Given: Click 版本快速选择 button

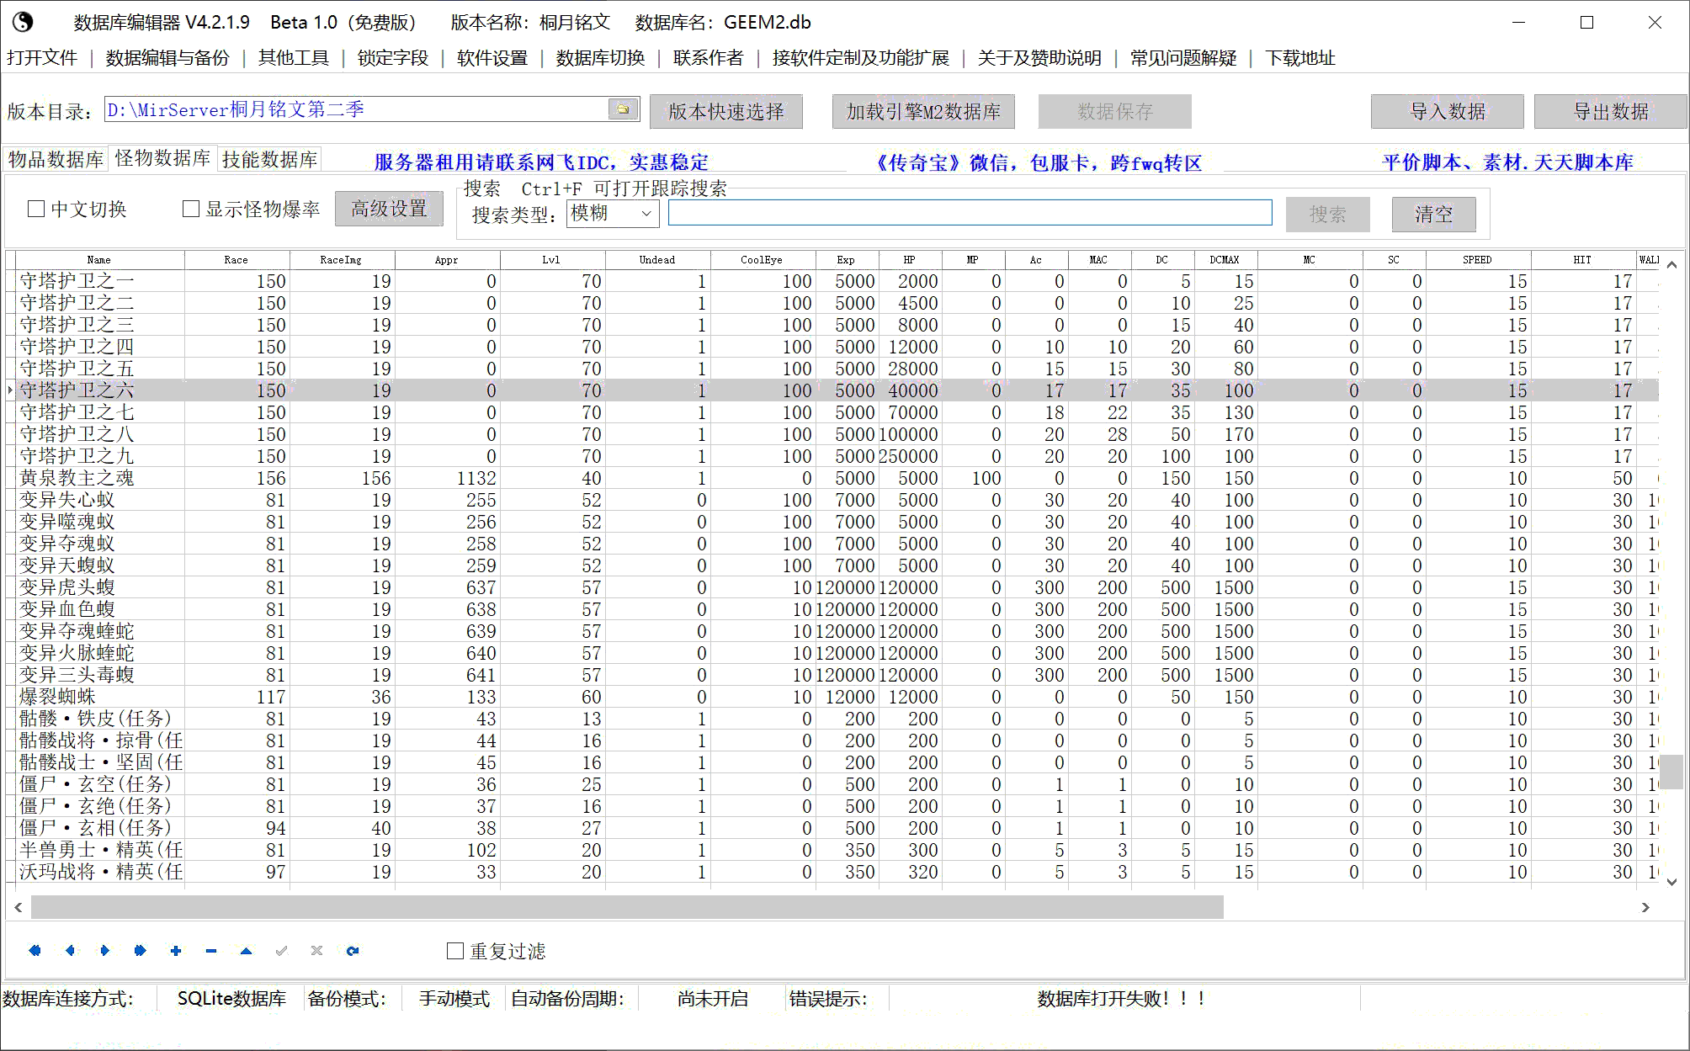Looking at the screenshot, I should point(725,111).
